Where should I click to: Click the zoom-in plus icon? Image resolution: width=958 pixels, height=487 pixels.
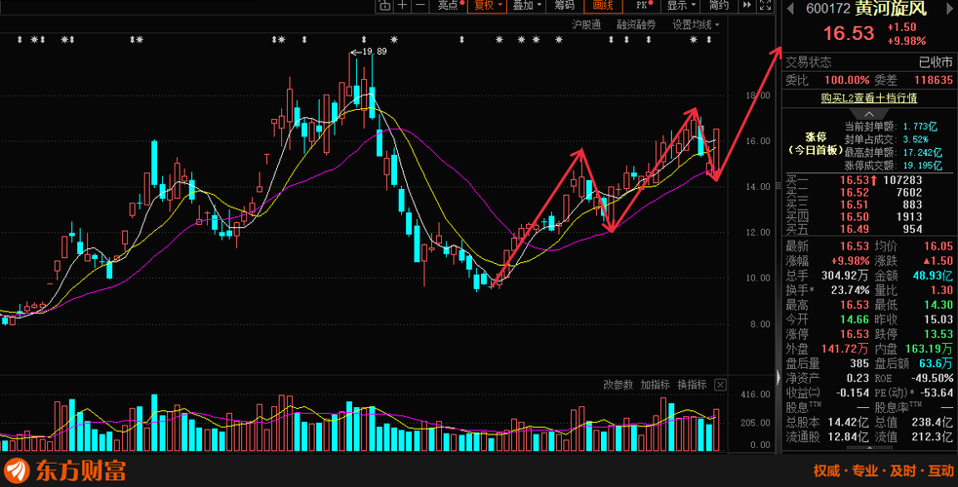tap(403, 5)
